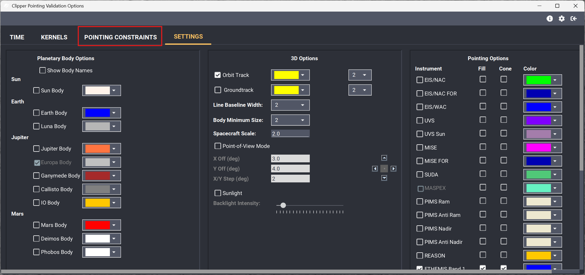The image size is (585, 275).
Task: Enable the UVS instrument checkbox
Action: [420, 120]
